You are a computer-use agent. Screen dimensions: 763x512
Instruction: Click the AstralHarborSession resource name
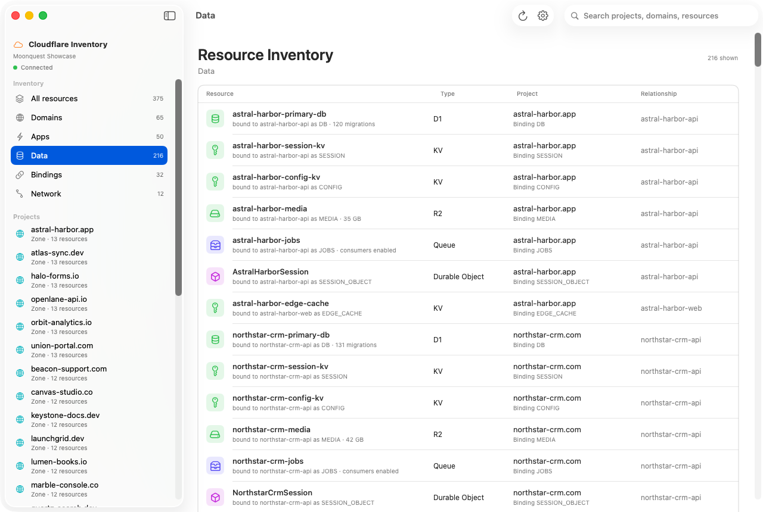271,272
